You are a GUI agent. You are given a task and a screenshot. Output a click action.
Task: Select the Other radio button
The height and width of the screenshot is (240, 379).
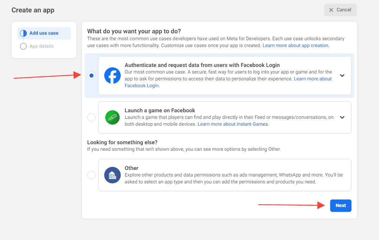[x=91, y=175]
